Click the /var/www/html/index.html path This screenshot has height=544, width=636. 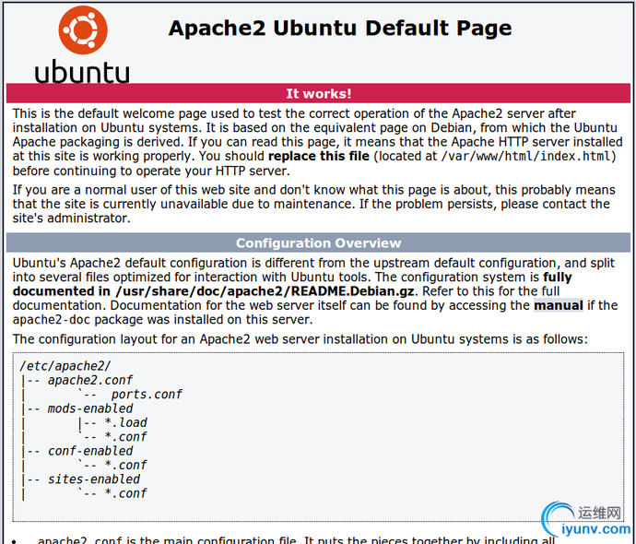[525, 156]
